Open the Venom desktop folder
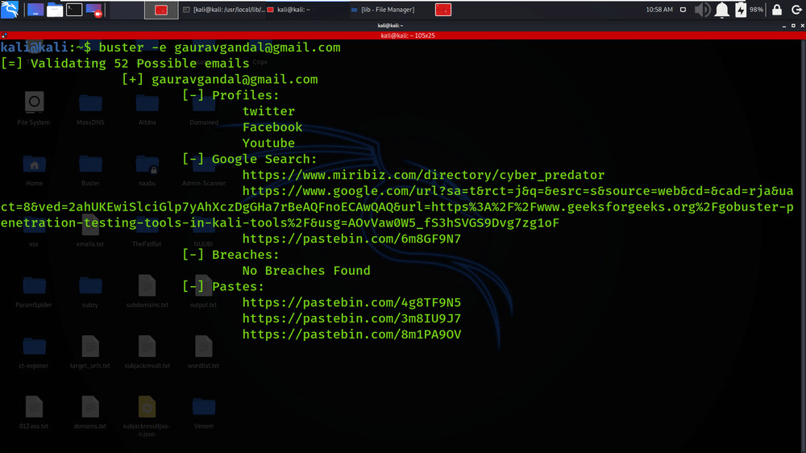This screenshot has width=806, height=453. pos(204,413)
